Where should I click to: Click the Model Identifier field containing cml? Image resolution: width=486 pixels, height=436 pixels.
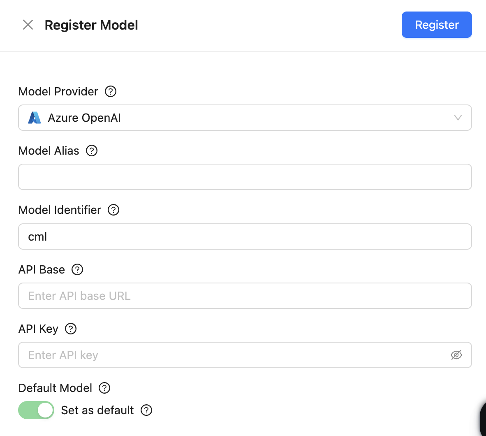[245, 237]
